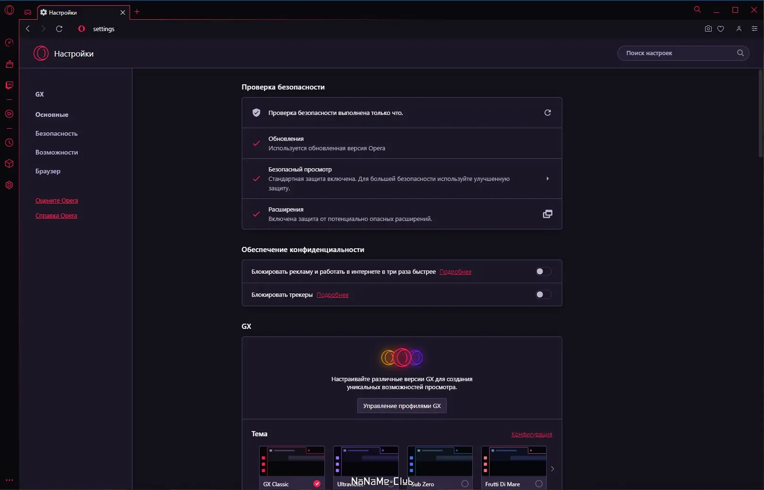Open extensions page from Расширения row icon
Screen dimensions: 764x490
coord(548,214)
